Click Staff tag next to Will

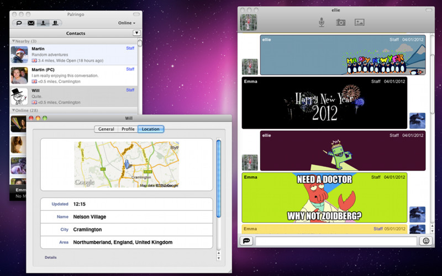click(130, 90)
